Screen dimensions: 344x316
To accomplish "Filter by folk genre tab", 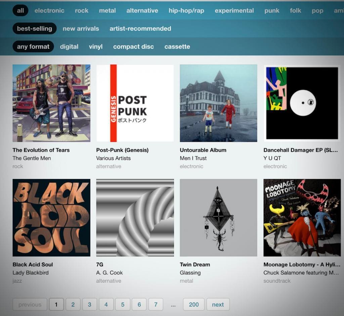I will coord(295,10).
